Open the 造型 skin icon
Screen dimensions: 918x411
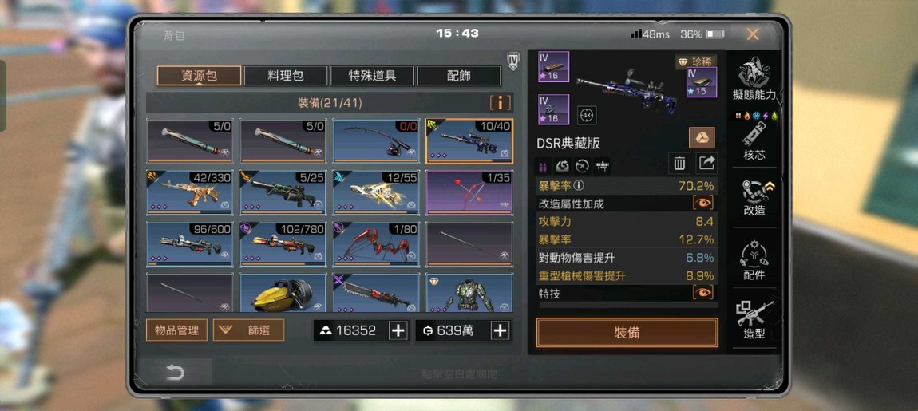click(754, 320)
